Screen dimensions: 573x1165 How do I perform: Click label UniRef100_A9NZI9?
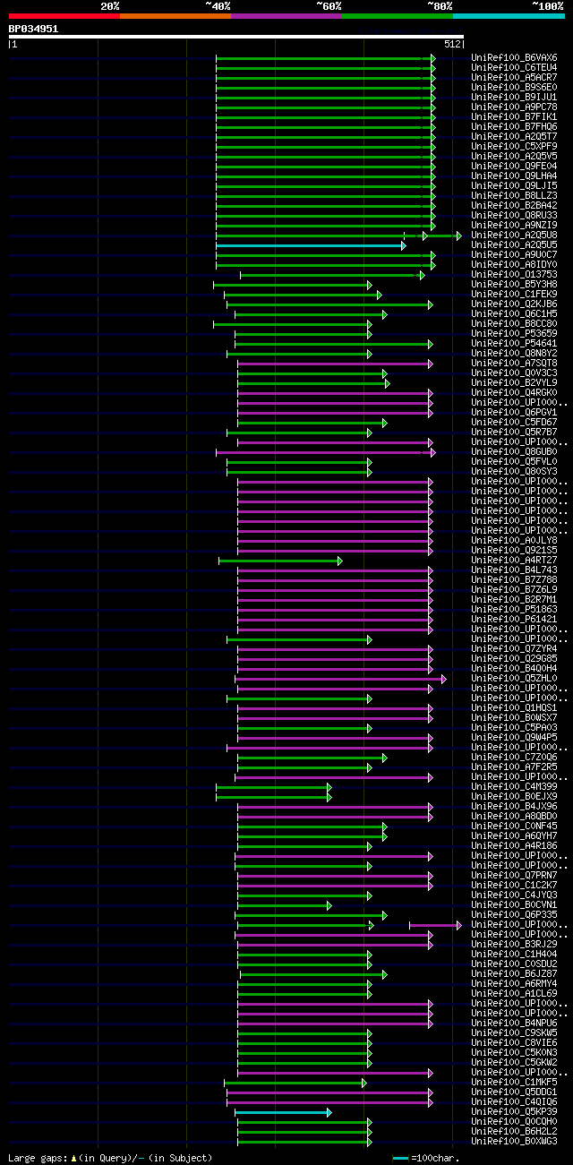pyautogui.click(x=514, y=226)
